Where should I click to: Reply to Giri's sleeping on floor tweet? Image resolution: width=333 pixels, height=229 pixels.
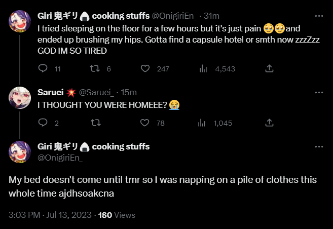pyautogui.click(x=43, y=68)
